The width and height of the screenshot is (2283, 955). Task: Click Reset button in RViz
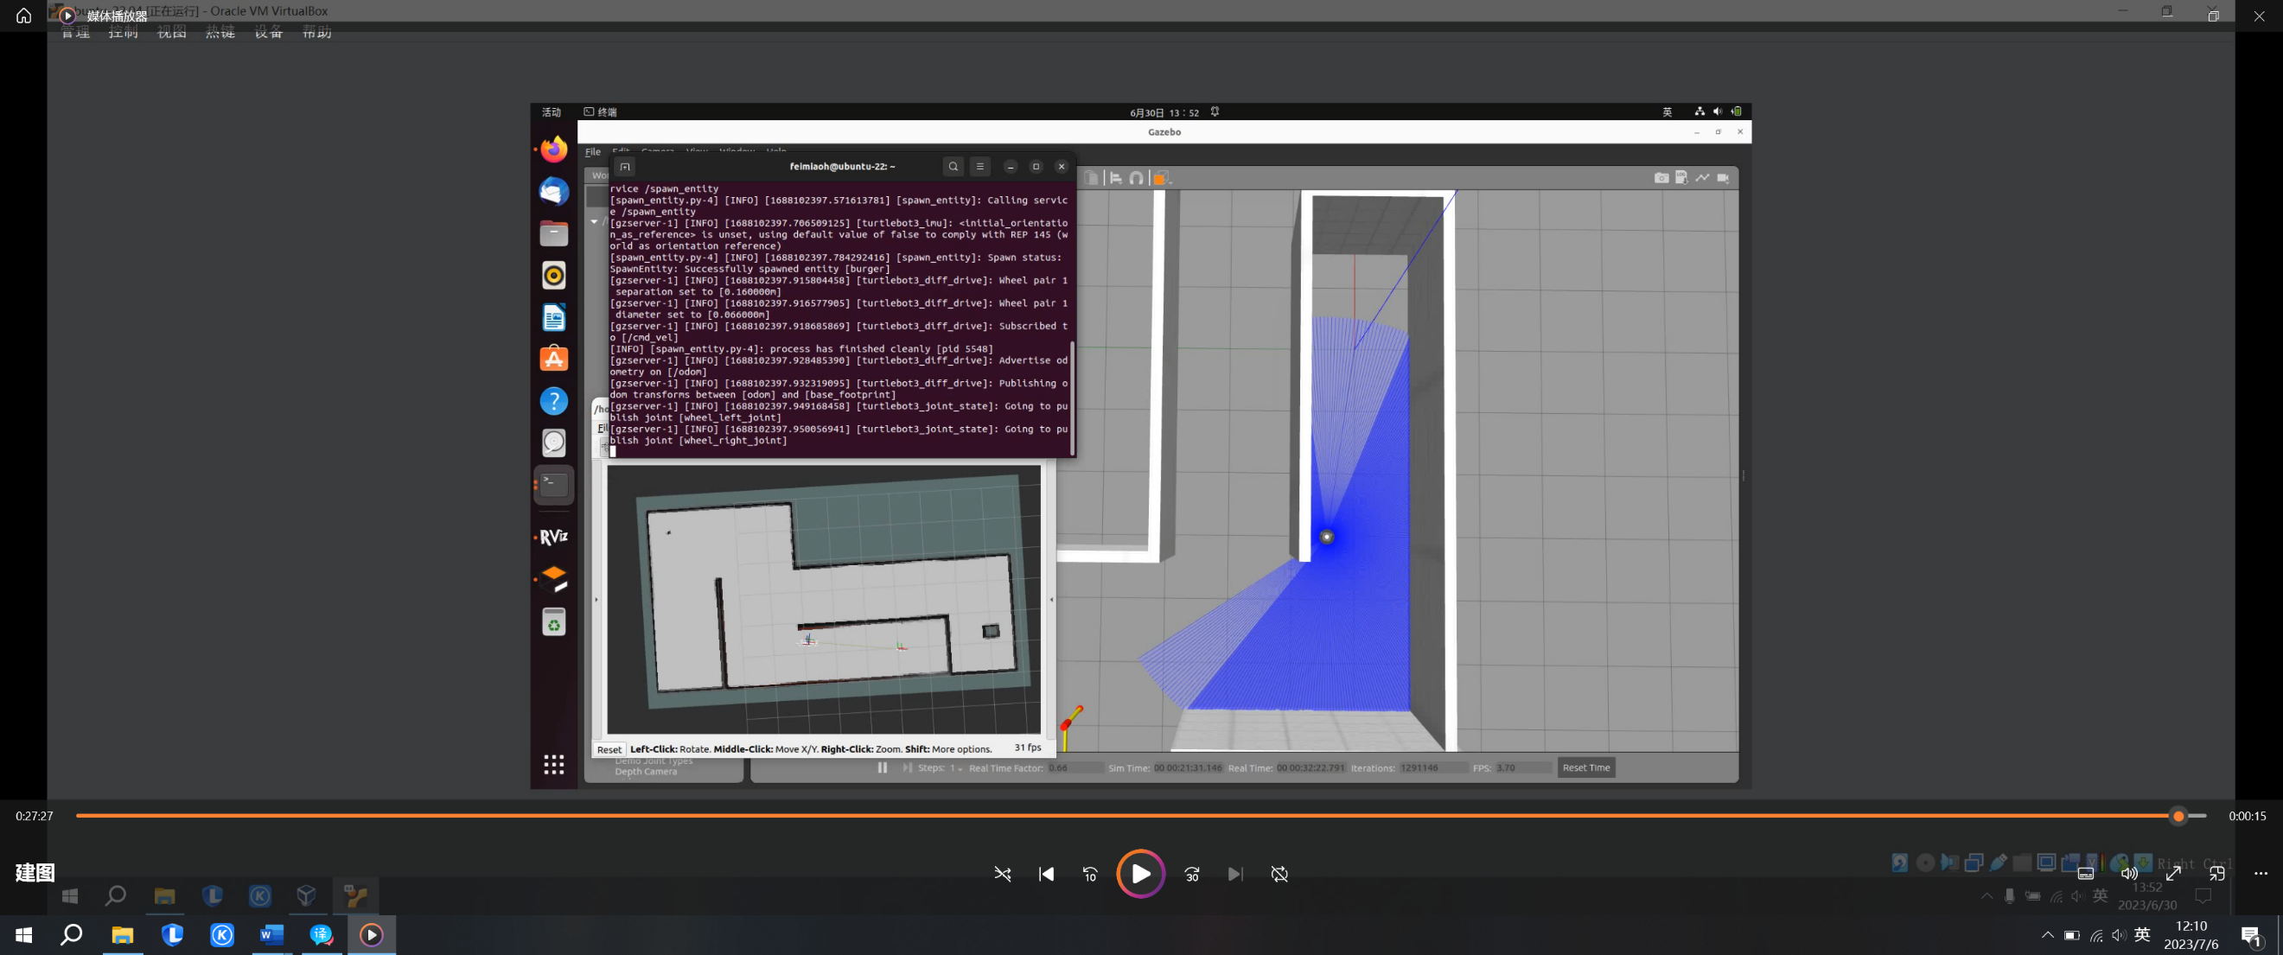pos(609,748)
